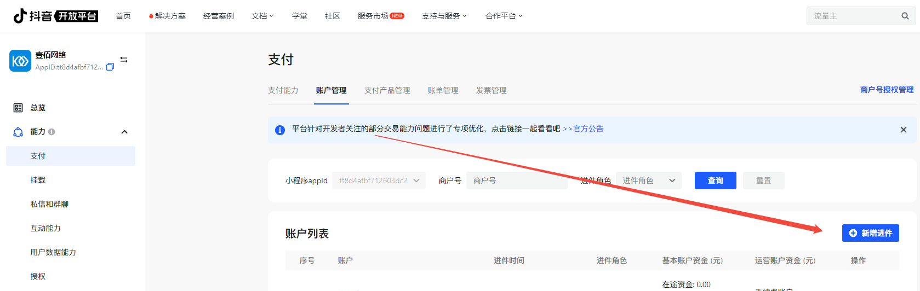This screenshot has width=920, height=291.
Task: Open the 官方公告 link
Action: coord(588,129)
